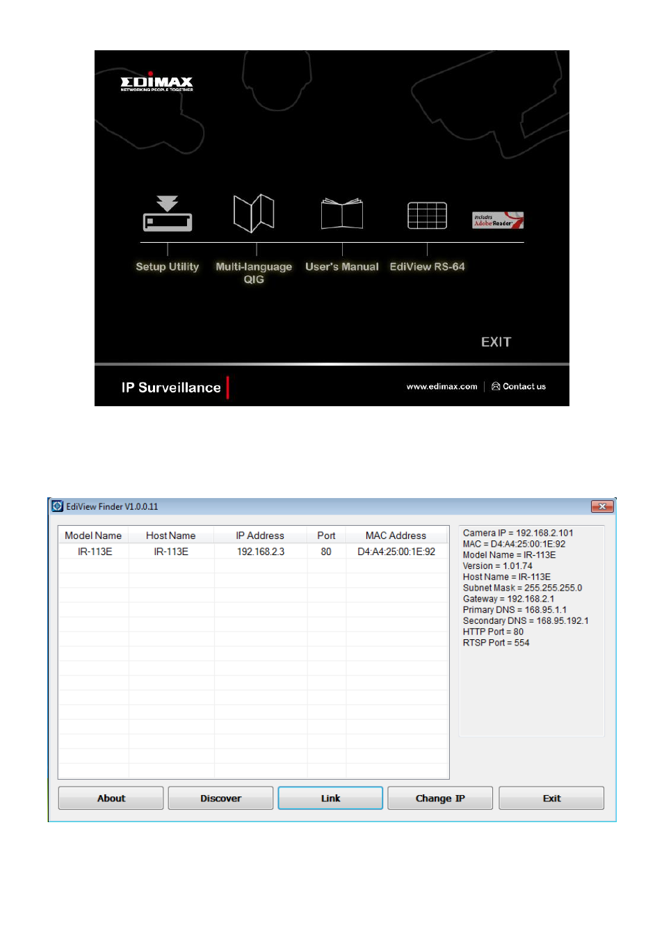The height and width of the screenshot is (939, 664).
Task: Click the RTSP Port = 554 line
Action: (x=496, y=643)
